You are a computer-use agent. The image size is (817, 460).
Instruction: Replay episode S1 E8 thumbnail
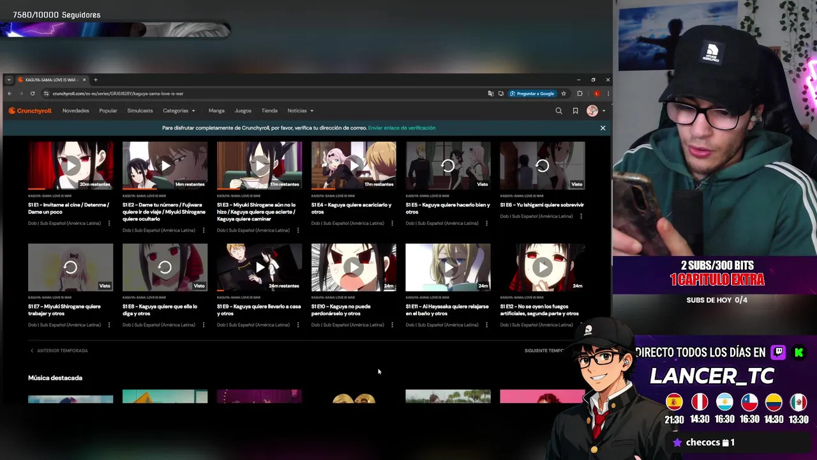pos(165,267)
